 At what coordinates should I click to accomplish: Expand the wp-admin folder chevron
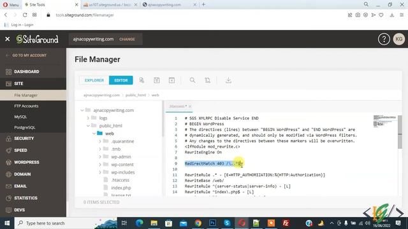pos(100,157)
